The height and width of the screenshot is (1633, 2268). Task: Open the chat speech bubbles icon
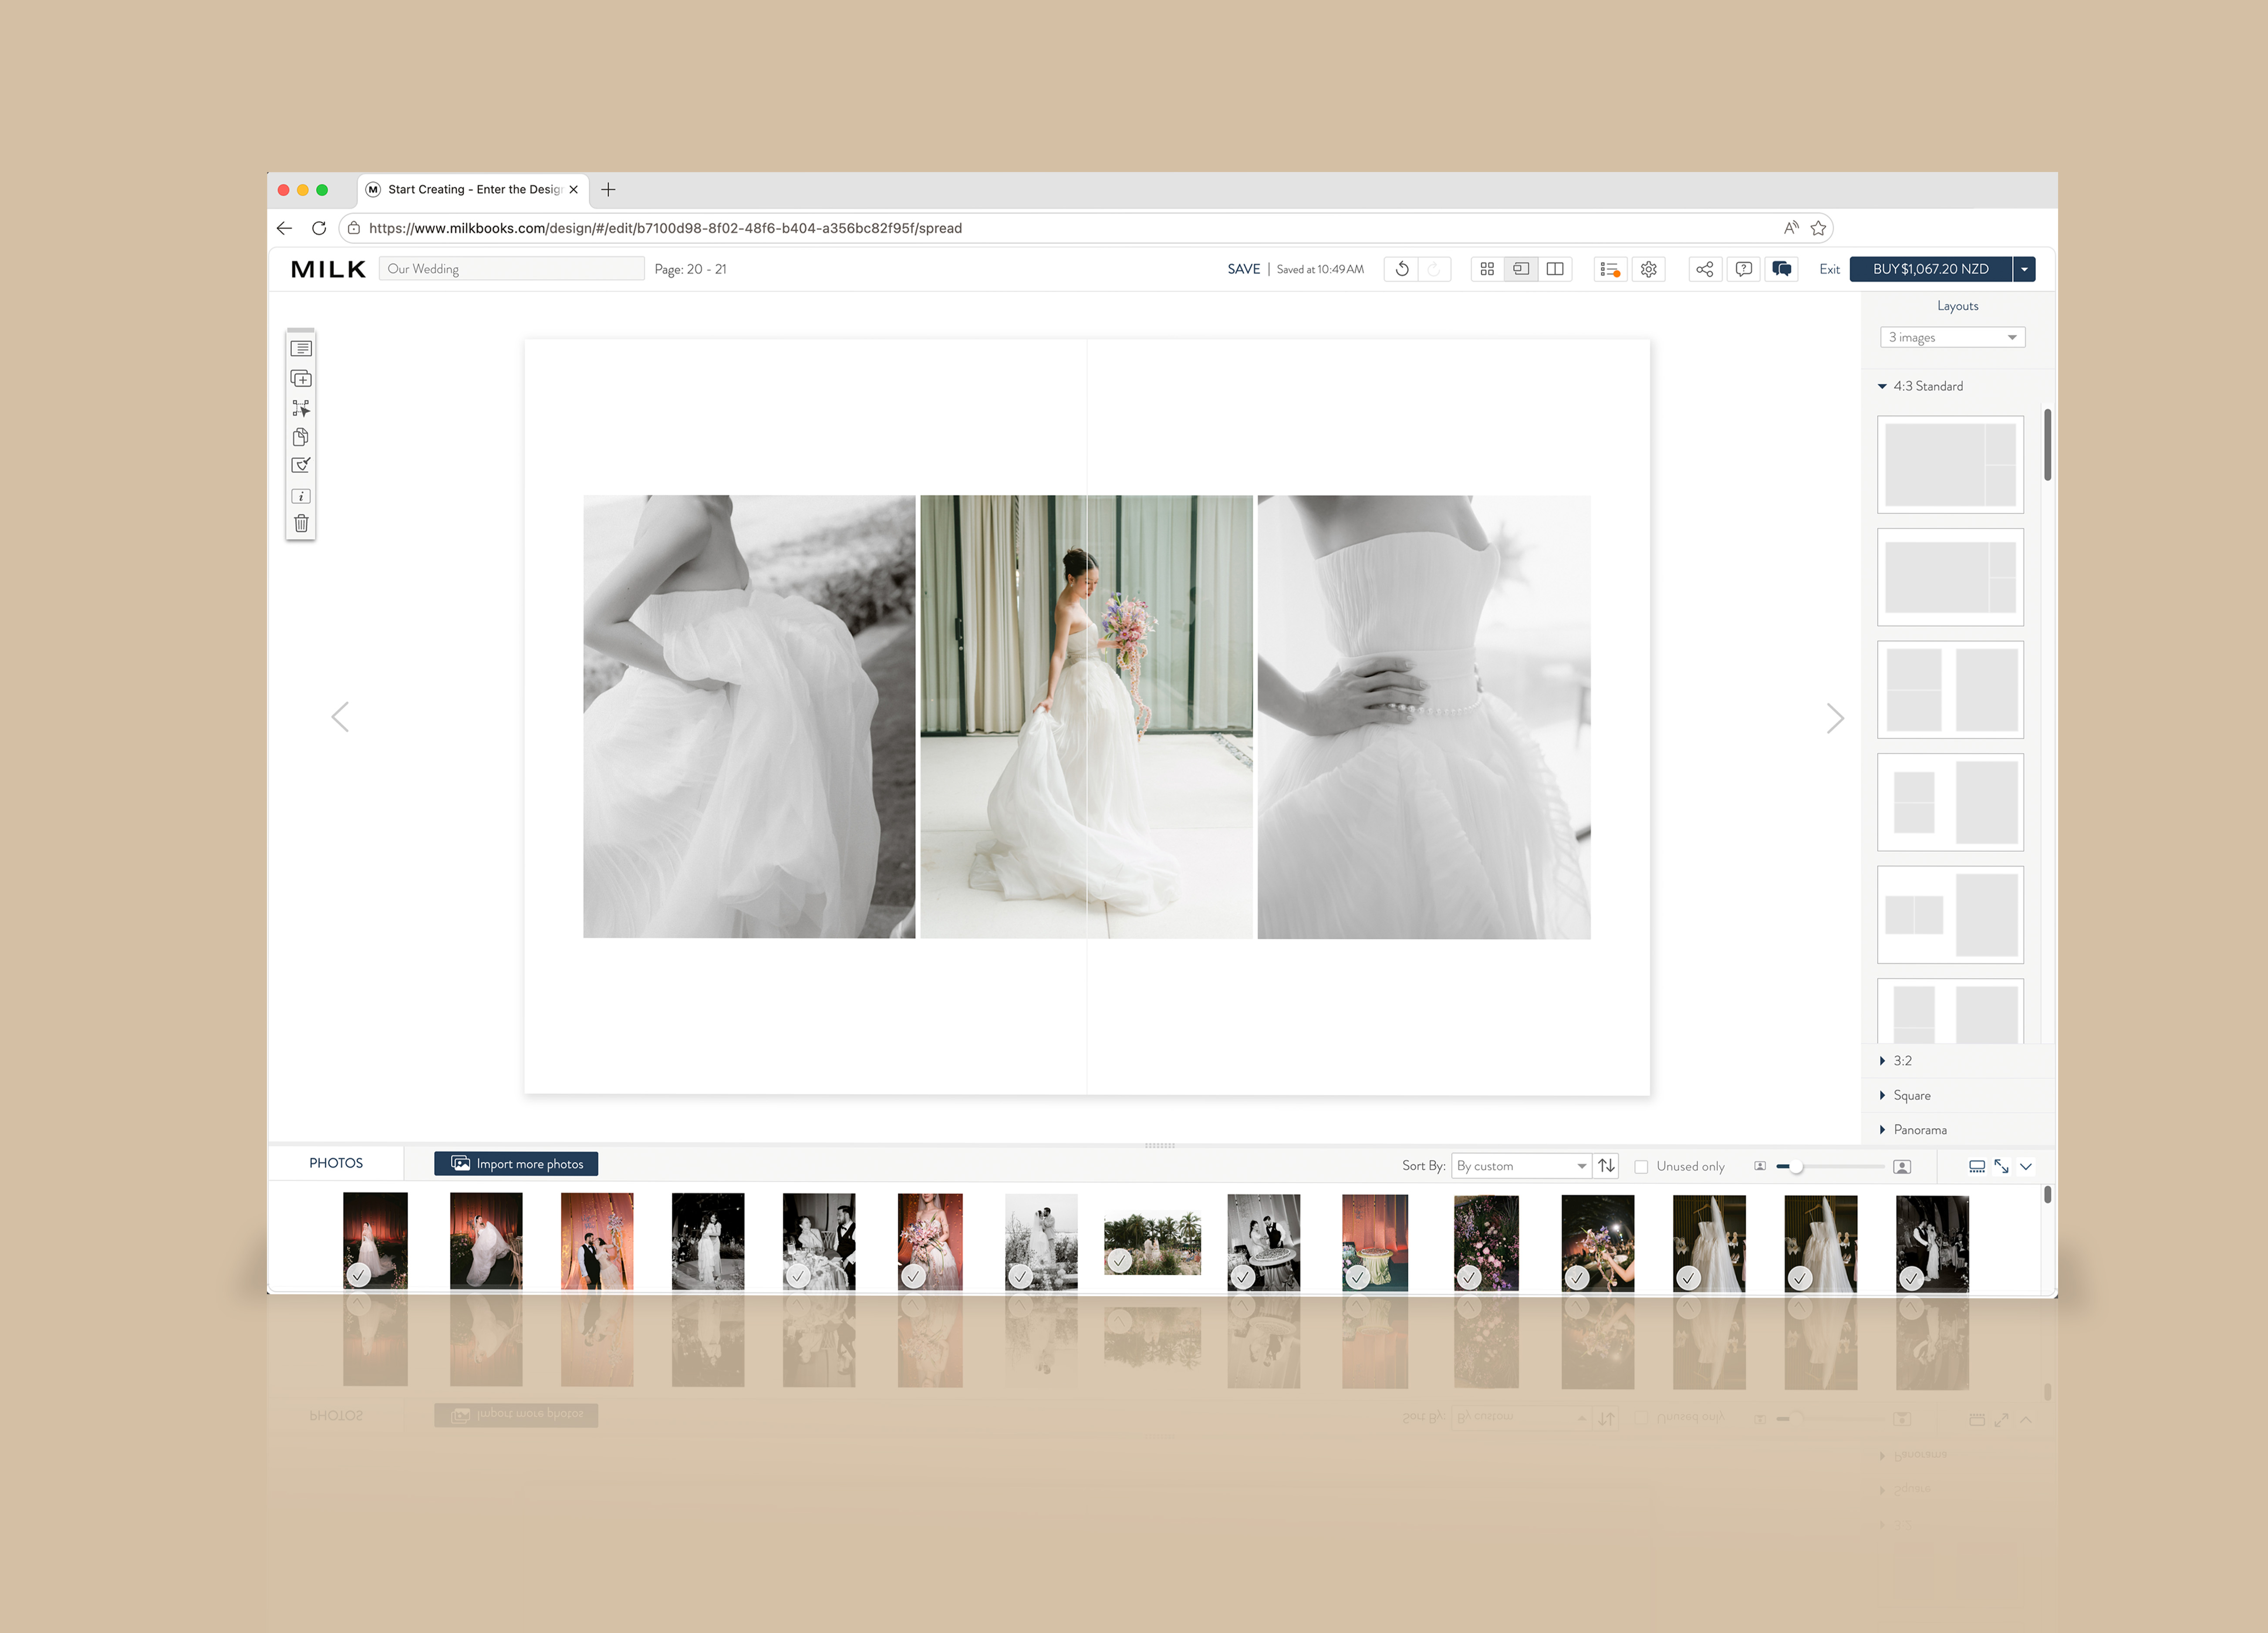1782,269
